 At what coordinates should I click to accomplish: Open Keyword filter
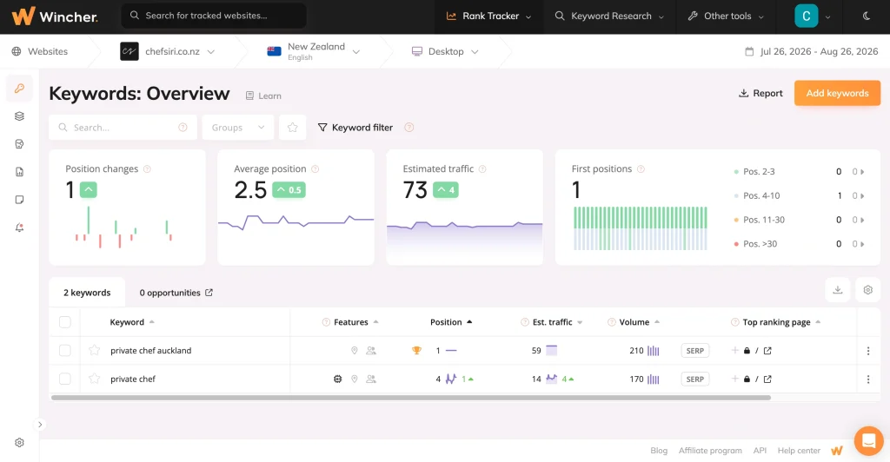point(355,128)
